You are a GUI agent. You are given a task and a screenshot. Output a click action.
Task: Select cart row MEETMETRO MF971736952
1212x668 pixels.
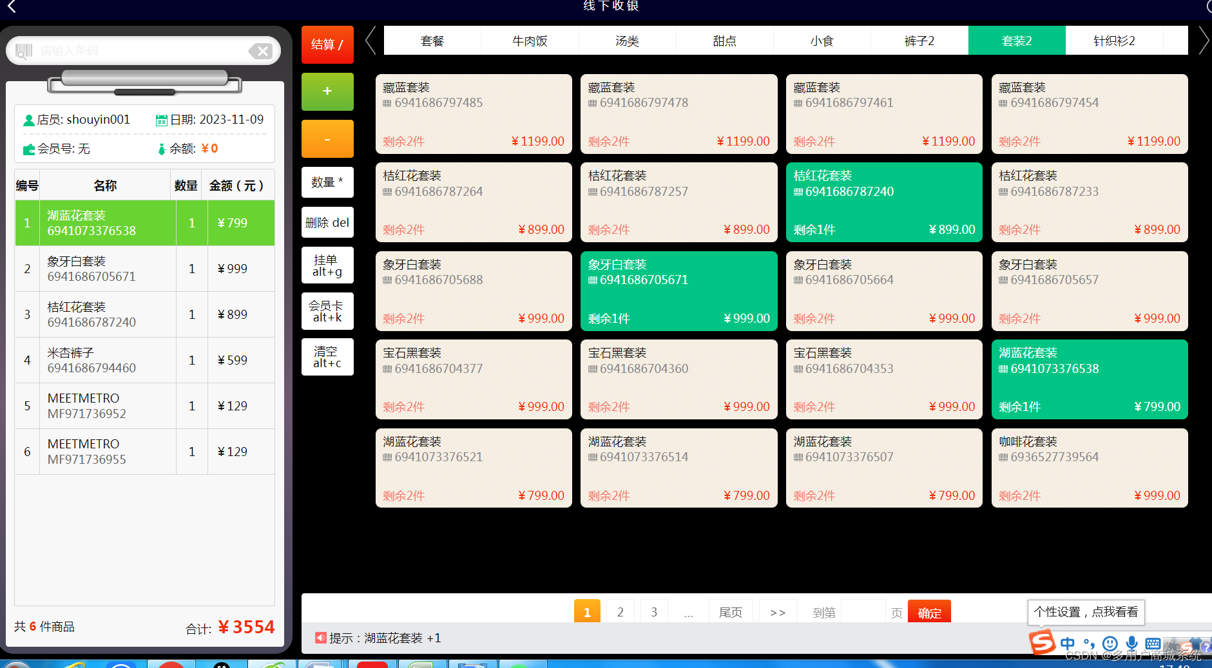click(x=145, y=406)
